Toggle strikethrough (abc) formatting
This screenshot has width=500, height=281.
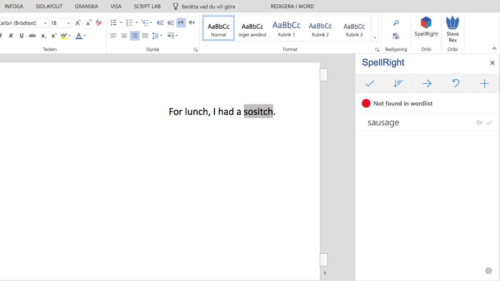[33, 35]
